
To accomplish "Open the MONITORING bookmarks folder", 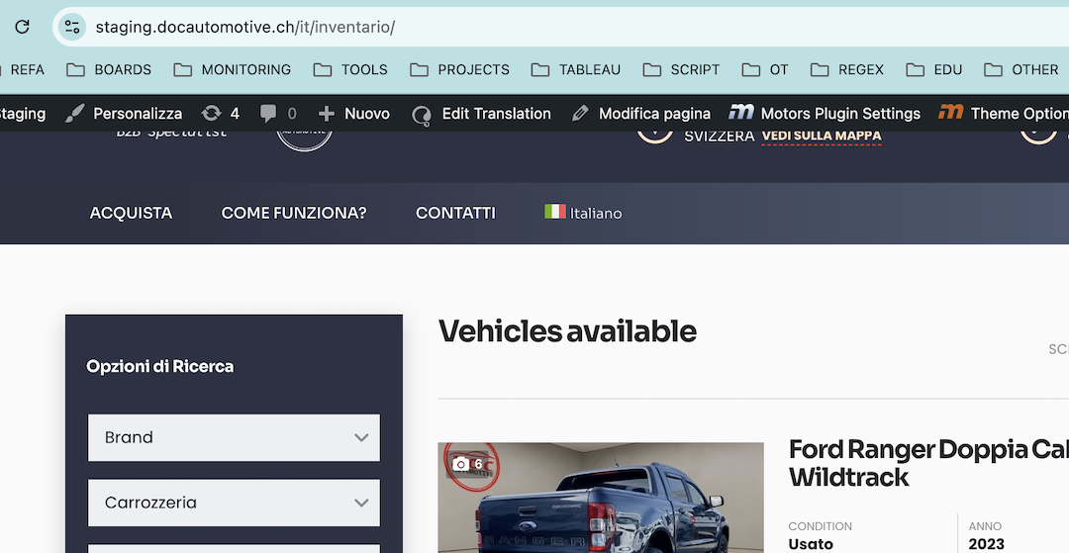I will click(233, 69).
